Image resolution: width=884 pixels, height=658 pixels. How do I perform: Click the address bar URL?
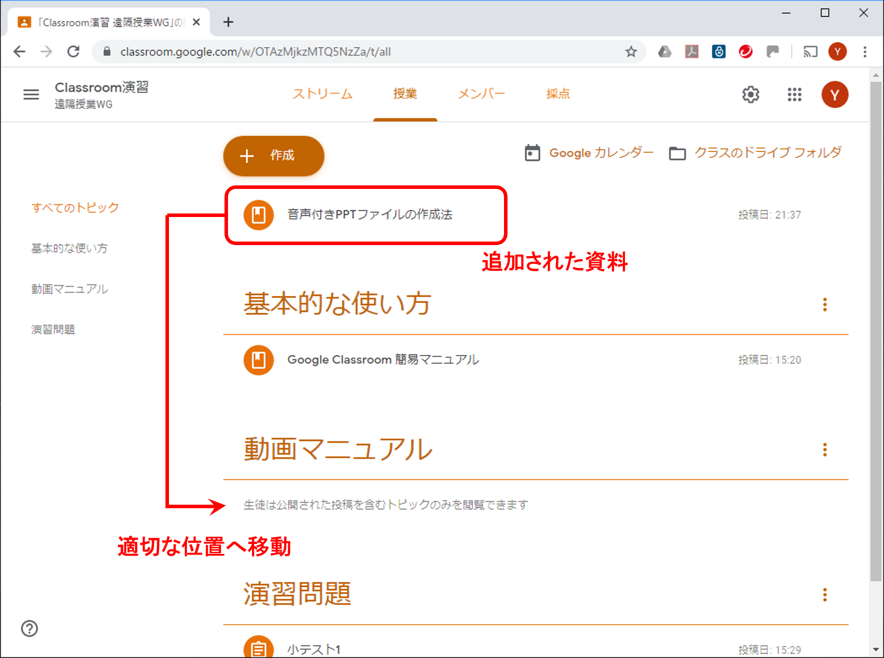point(255,51)
